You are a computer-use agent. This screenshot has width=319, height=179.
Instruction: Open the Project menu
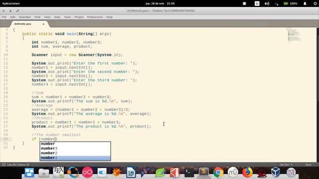coord(79,17)
